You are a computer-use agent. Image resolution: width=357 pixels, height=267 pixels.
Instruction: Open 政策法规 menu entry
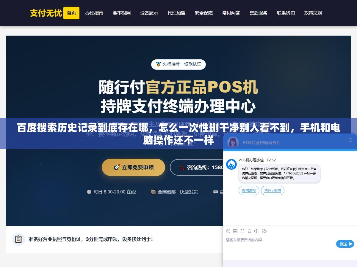click(x=313, y=13)
